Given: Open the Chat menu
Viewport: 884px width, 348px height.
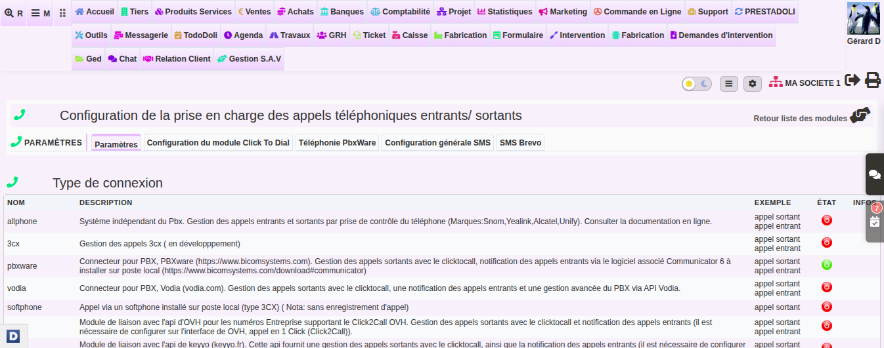Looking at the screenshot, I should [122, 59].
